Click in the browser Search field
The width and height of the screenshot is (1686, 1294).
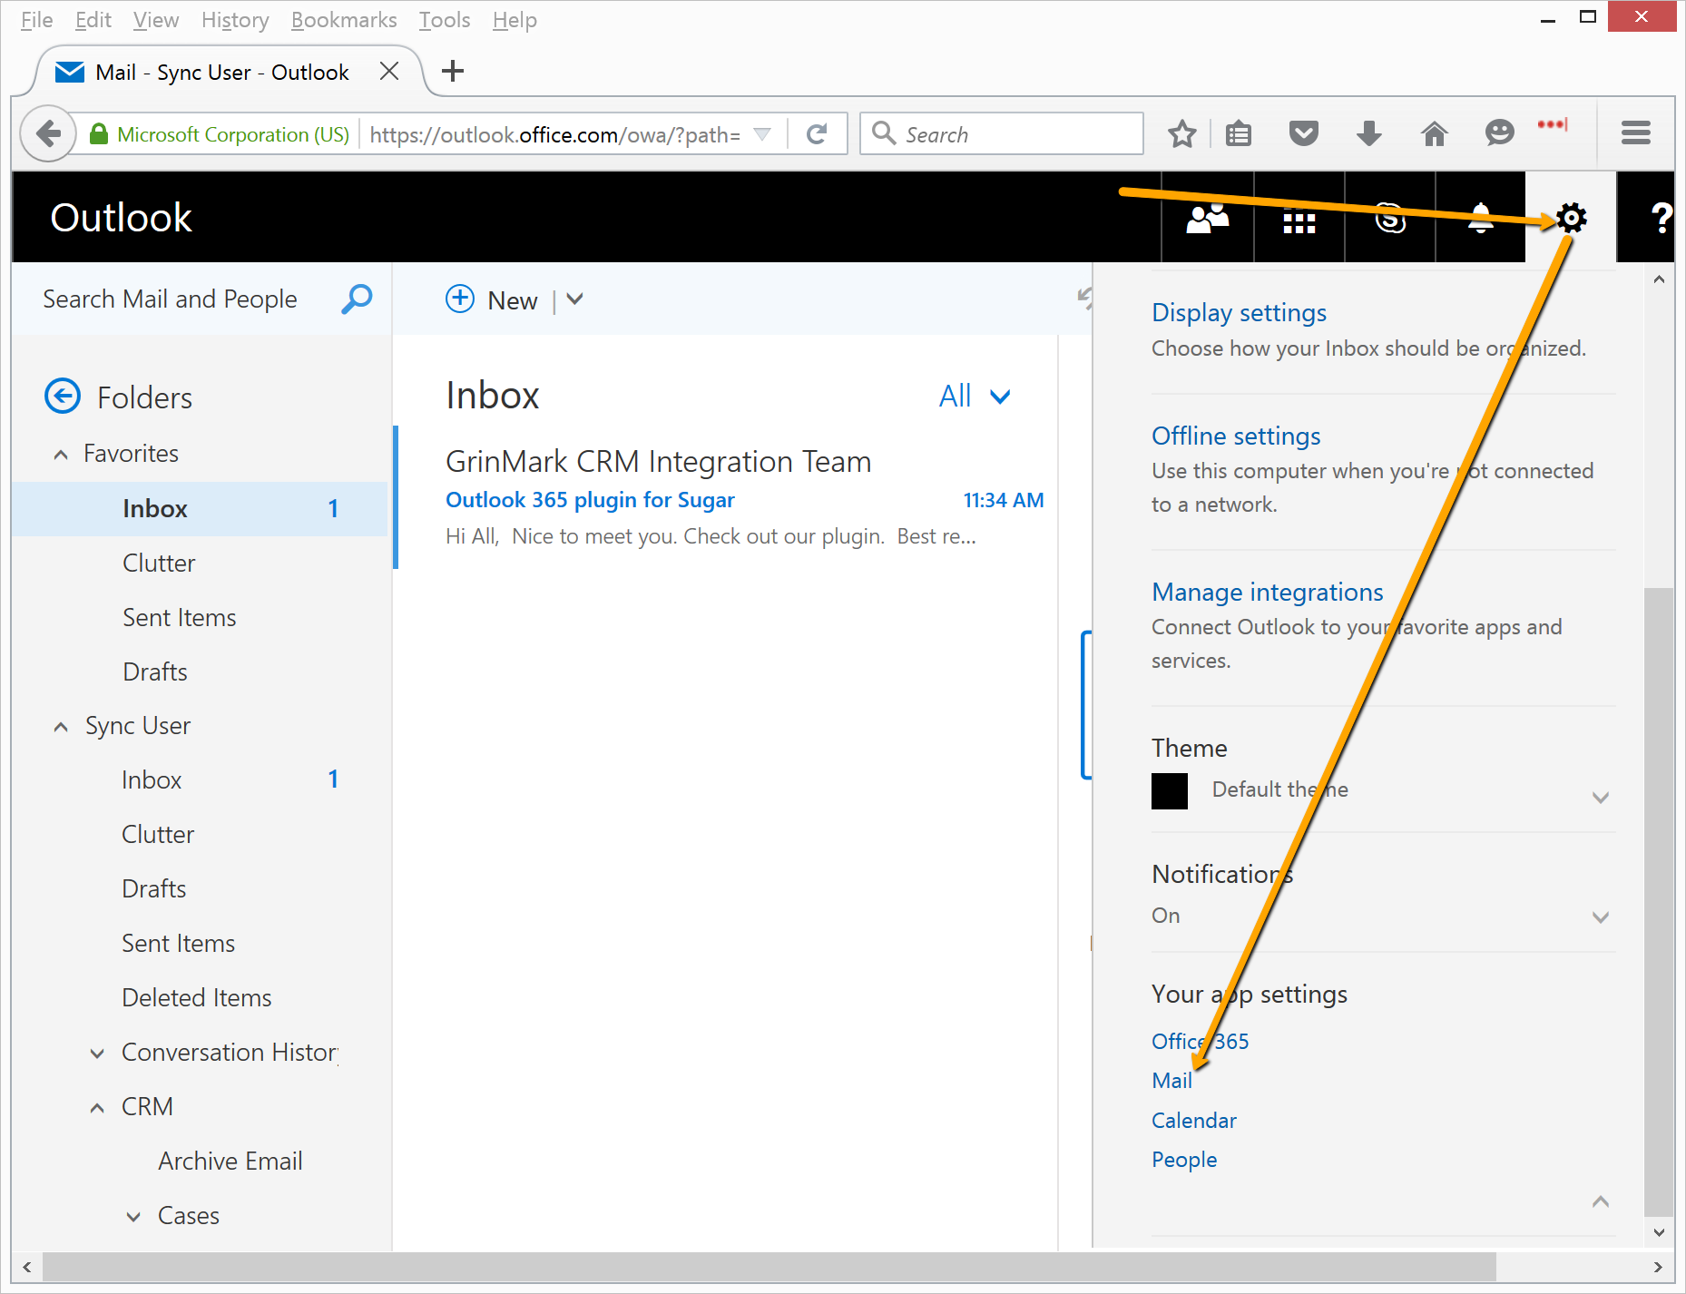pos(1001,134)
